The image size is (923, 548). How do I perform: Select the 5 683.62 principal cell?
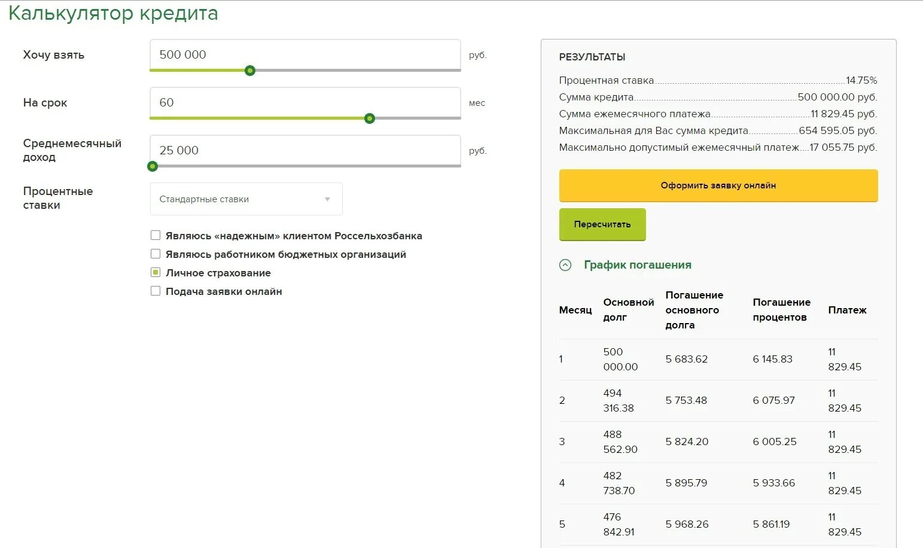point(687,359)
